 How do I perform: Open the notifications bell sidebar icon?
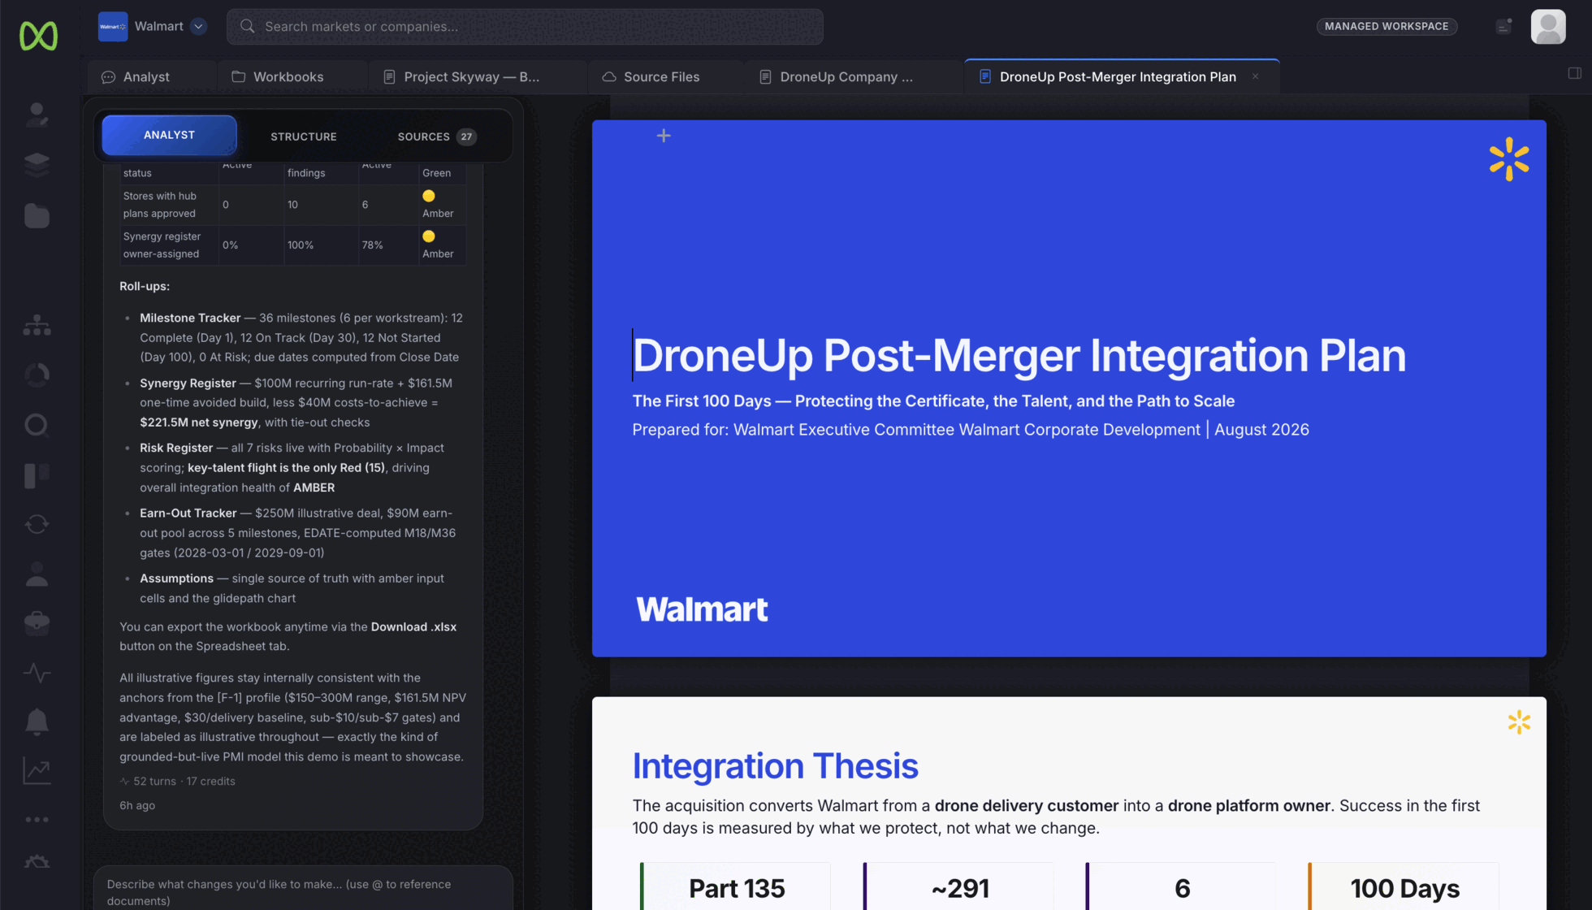click(37, 721)
